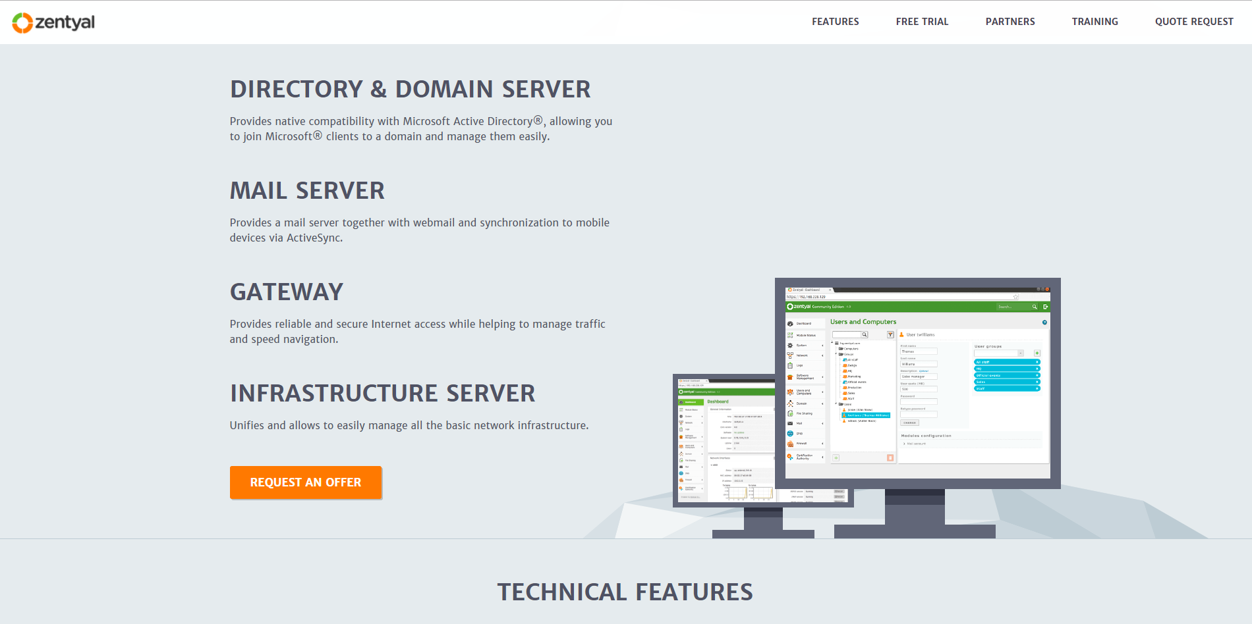This screenshot has height=624, width=1252.
Task: Open the QUOTE REQUEST page
Action: click(x=1193, y=22)
